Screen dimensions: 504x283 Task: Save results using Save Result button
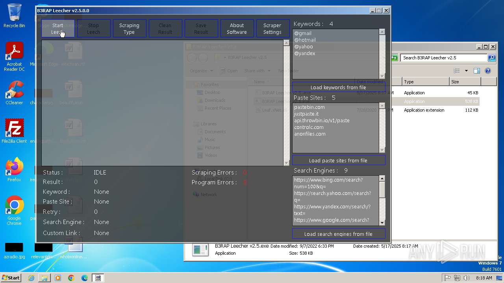[x=201, y=29]
